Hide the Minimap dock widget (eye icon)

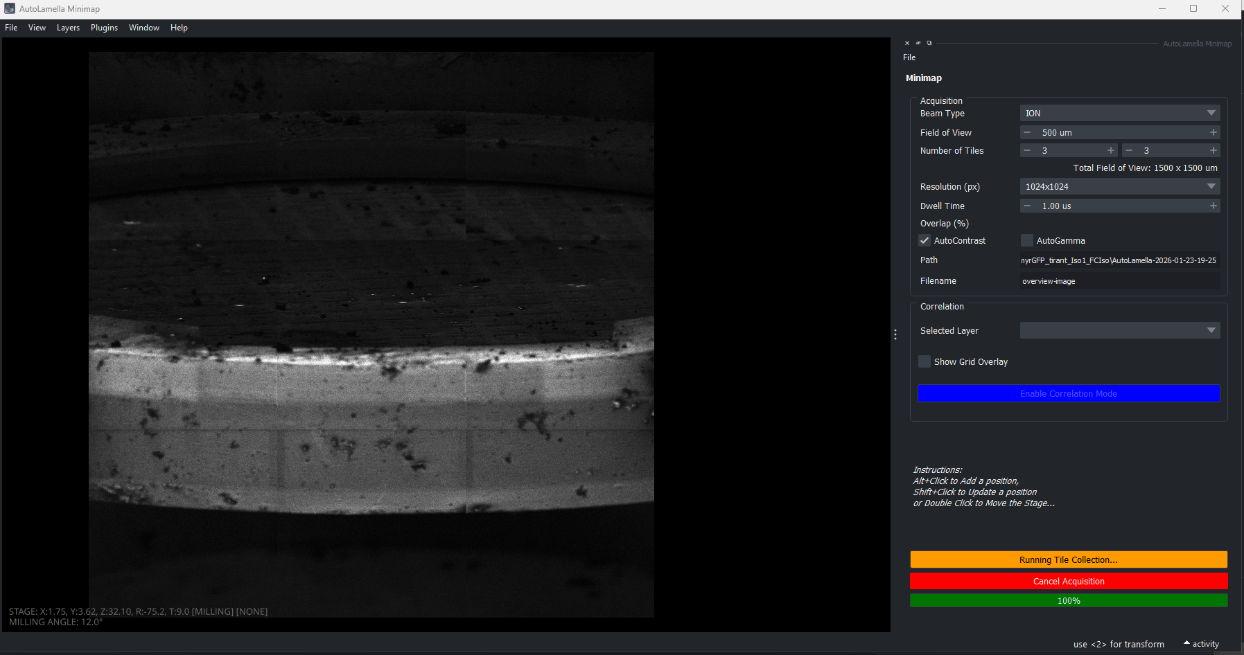tap(918, 43)
